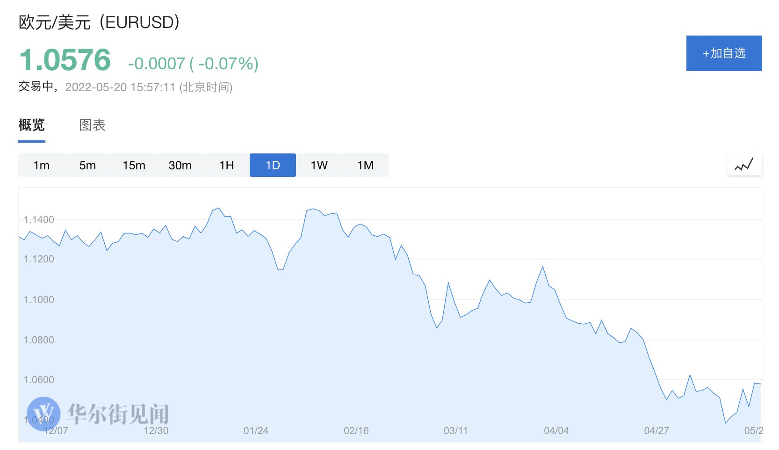Click the line chart type icon
The height and width of the screenshot is (450, 779).
744,165
